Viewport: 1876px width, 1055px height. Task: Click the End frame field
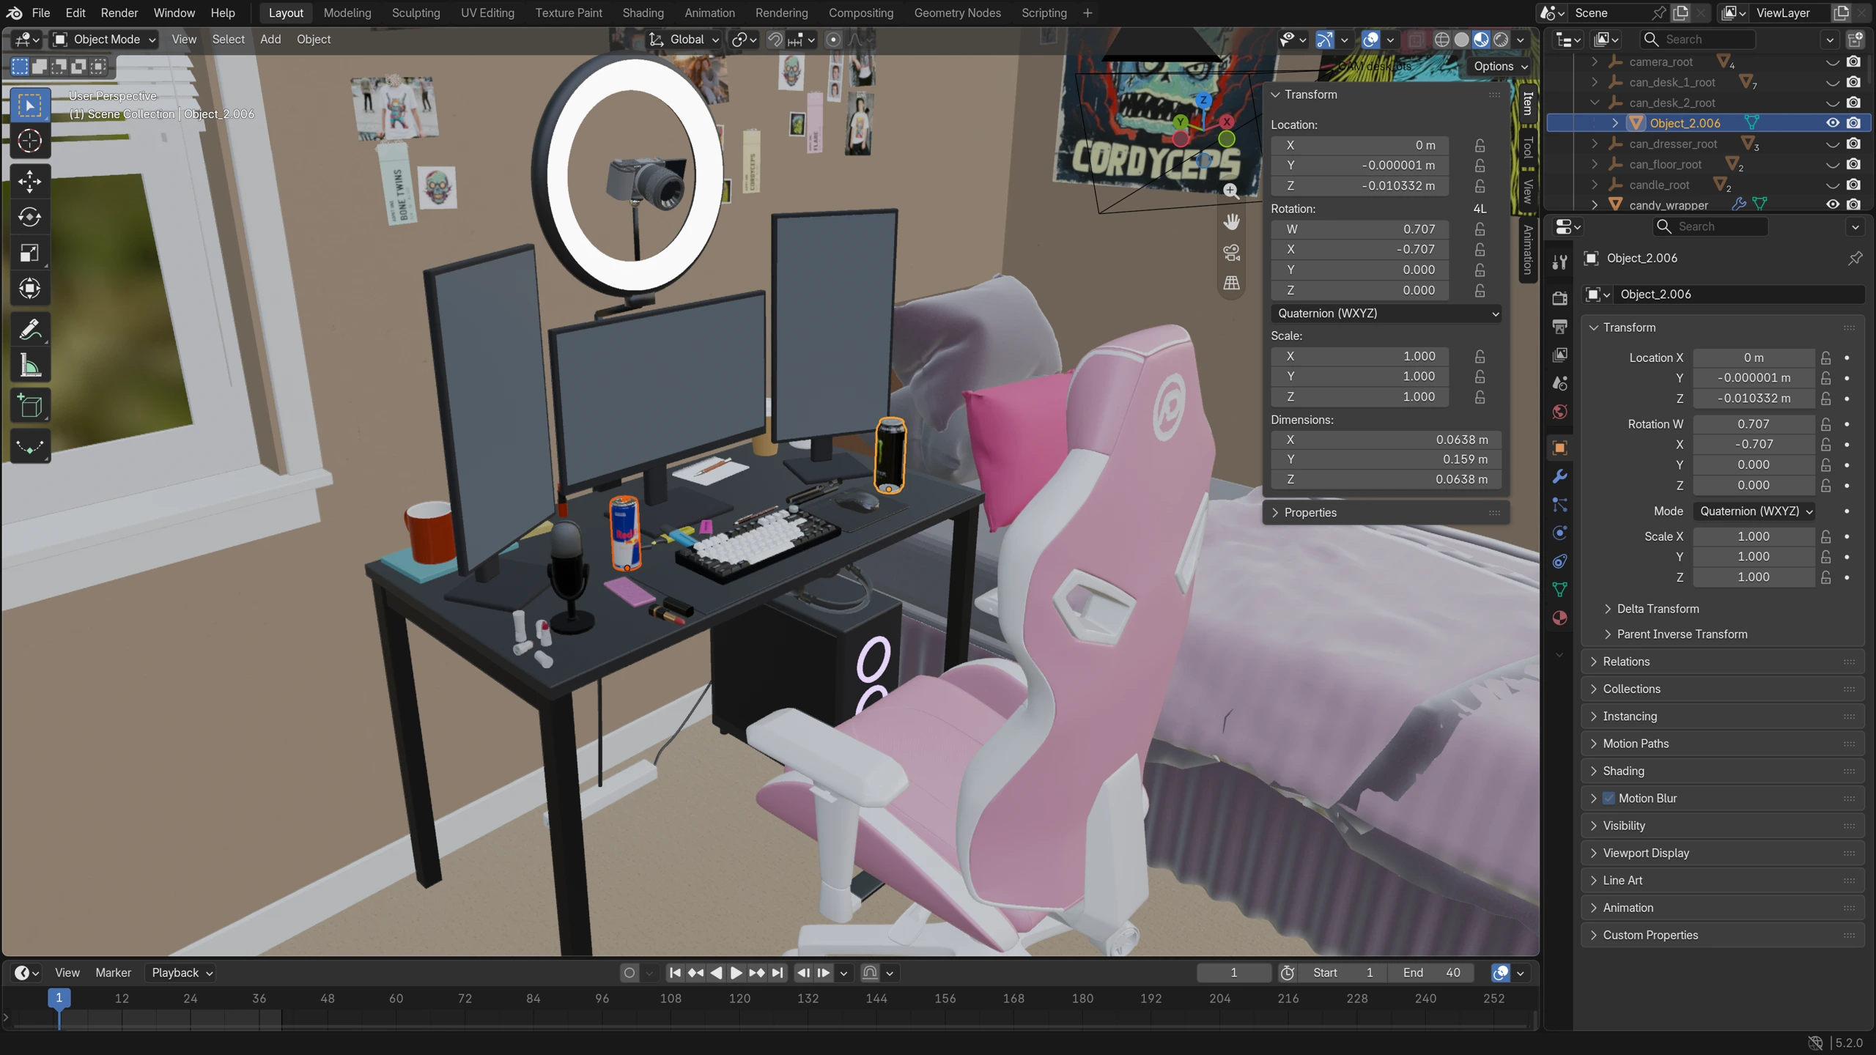click(1431, 973)
